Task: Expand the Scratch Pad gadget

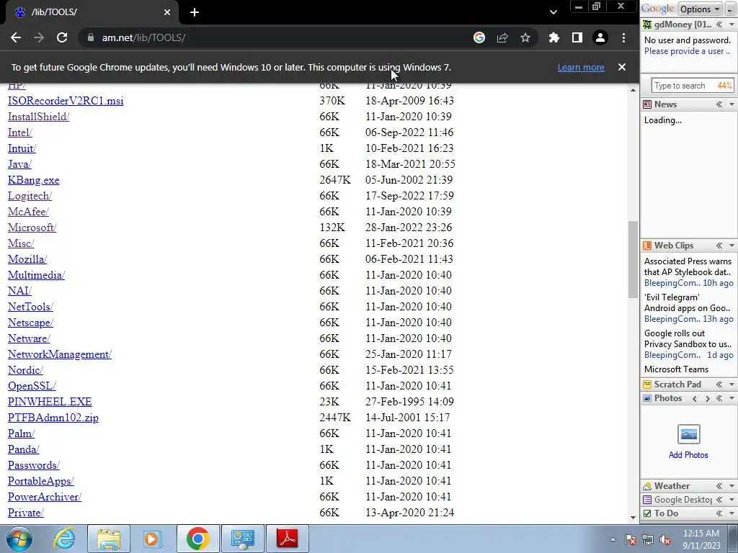Action: 719,385
